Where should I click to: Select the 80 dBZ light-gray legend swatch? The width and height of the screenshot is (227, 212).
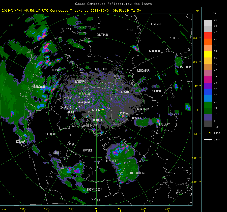click(x=208, y=23)
